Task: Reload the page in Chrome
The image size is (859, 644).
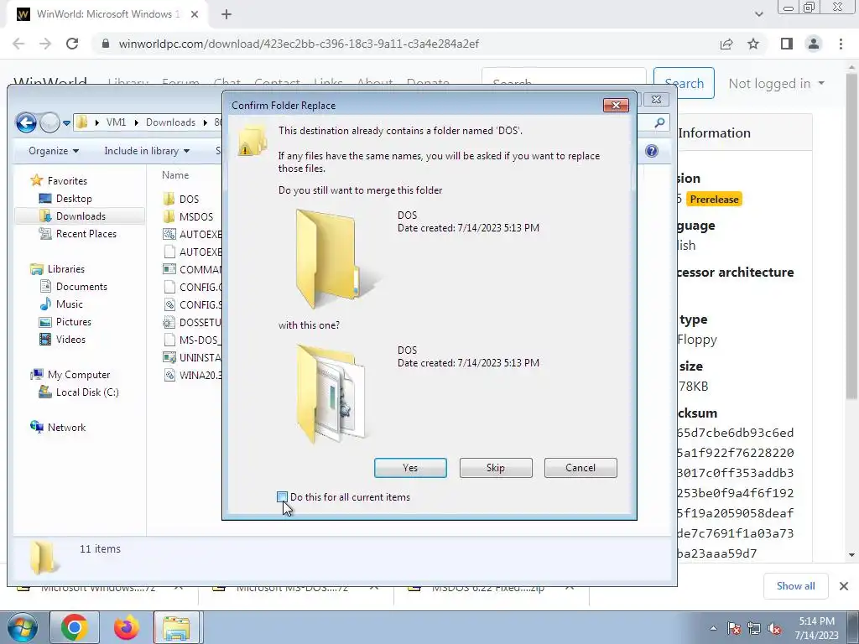Action: [72, 44]
